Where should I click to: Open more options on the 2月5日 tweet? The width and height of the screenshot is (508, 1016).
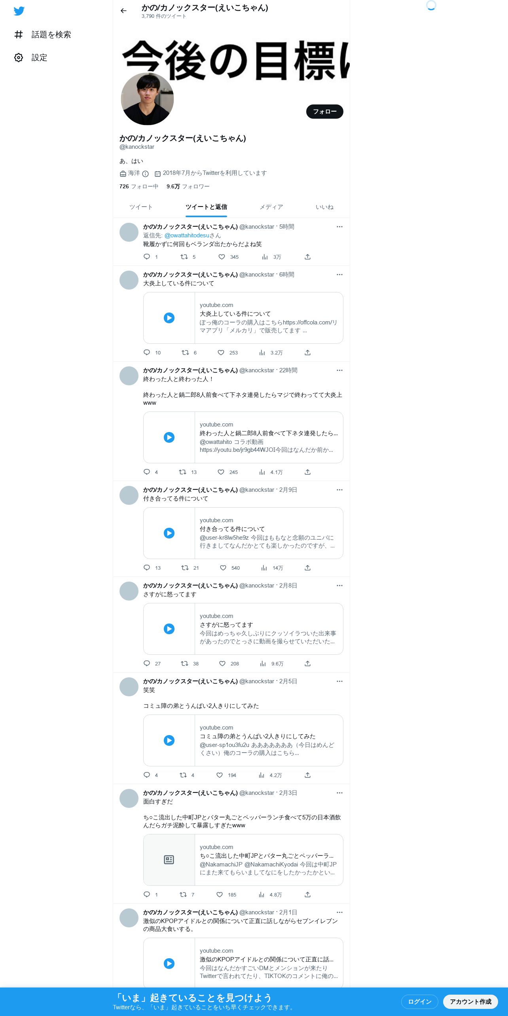(x=339, y=681)
